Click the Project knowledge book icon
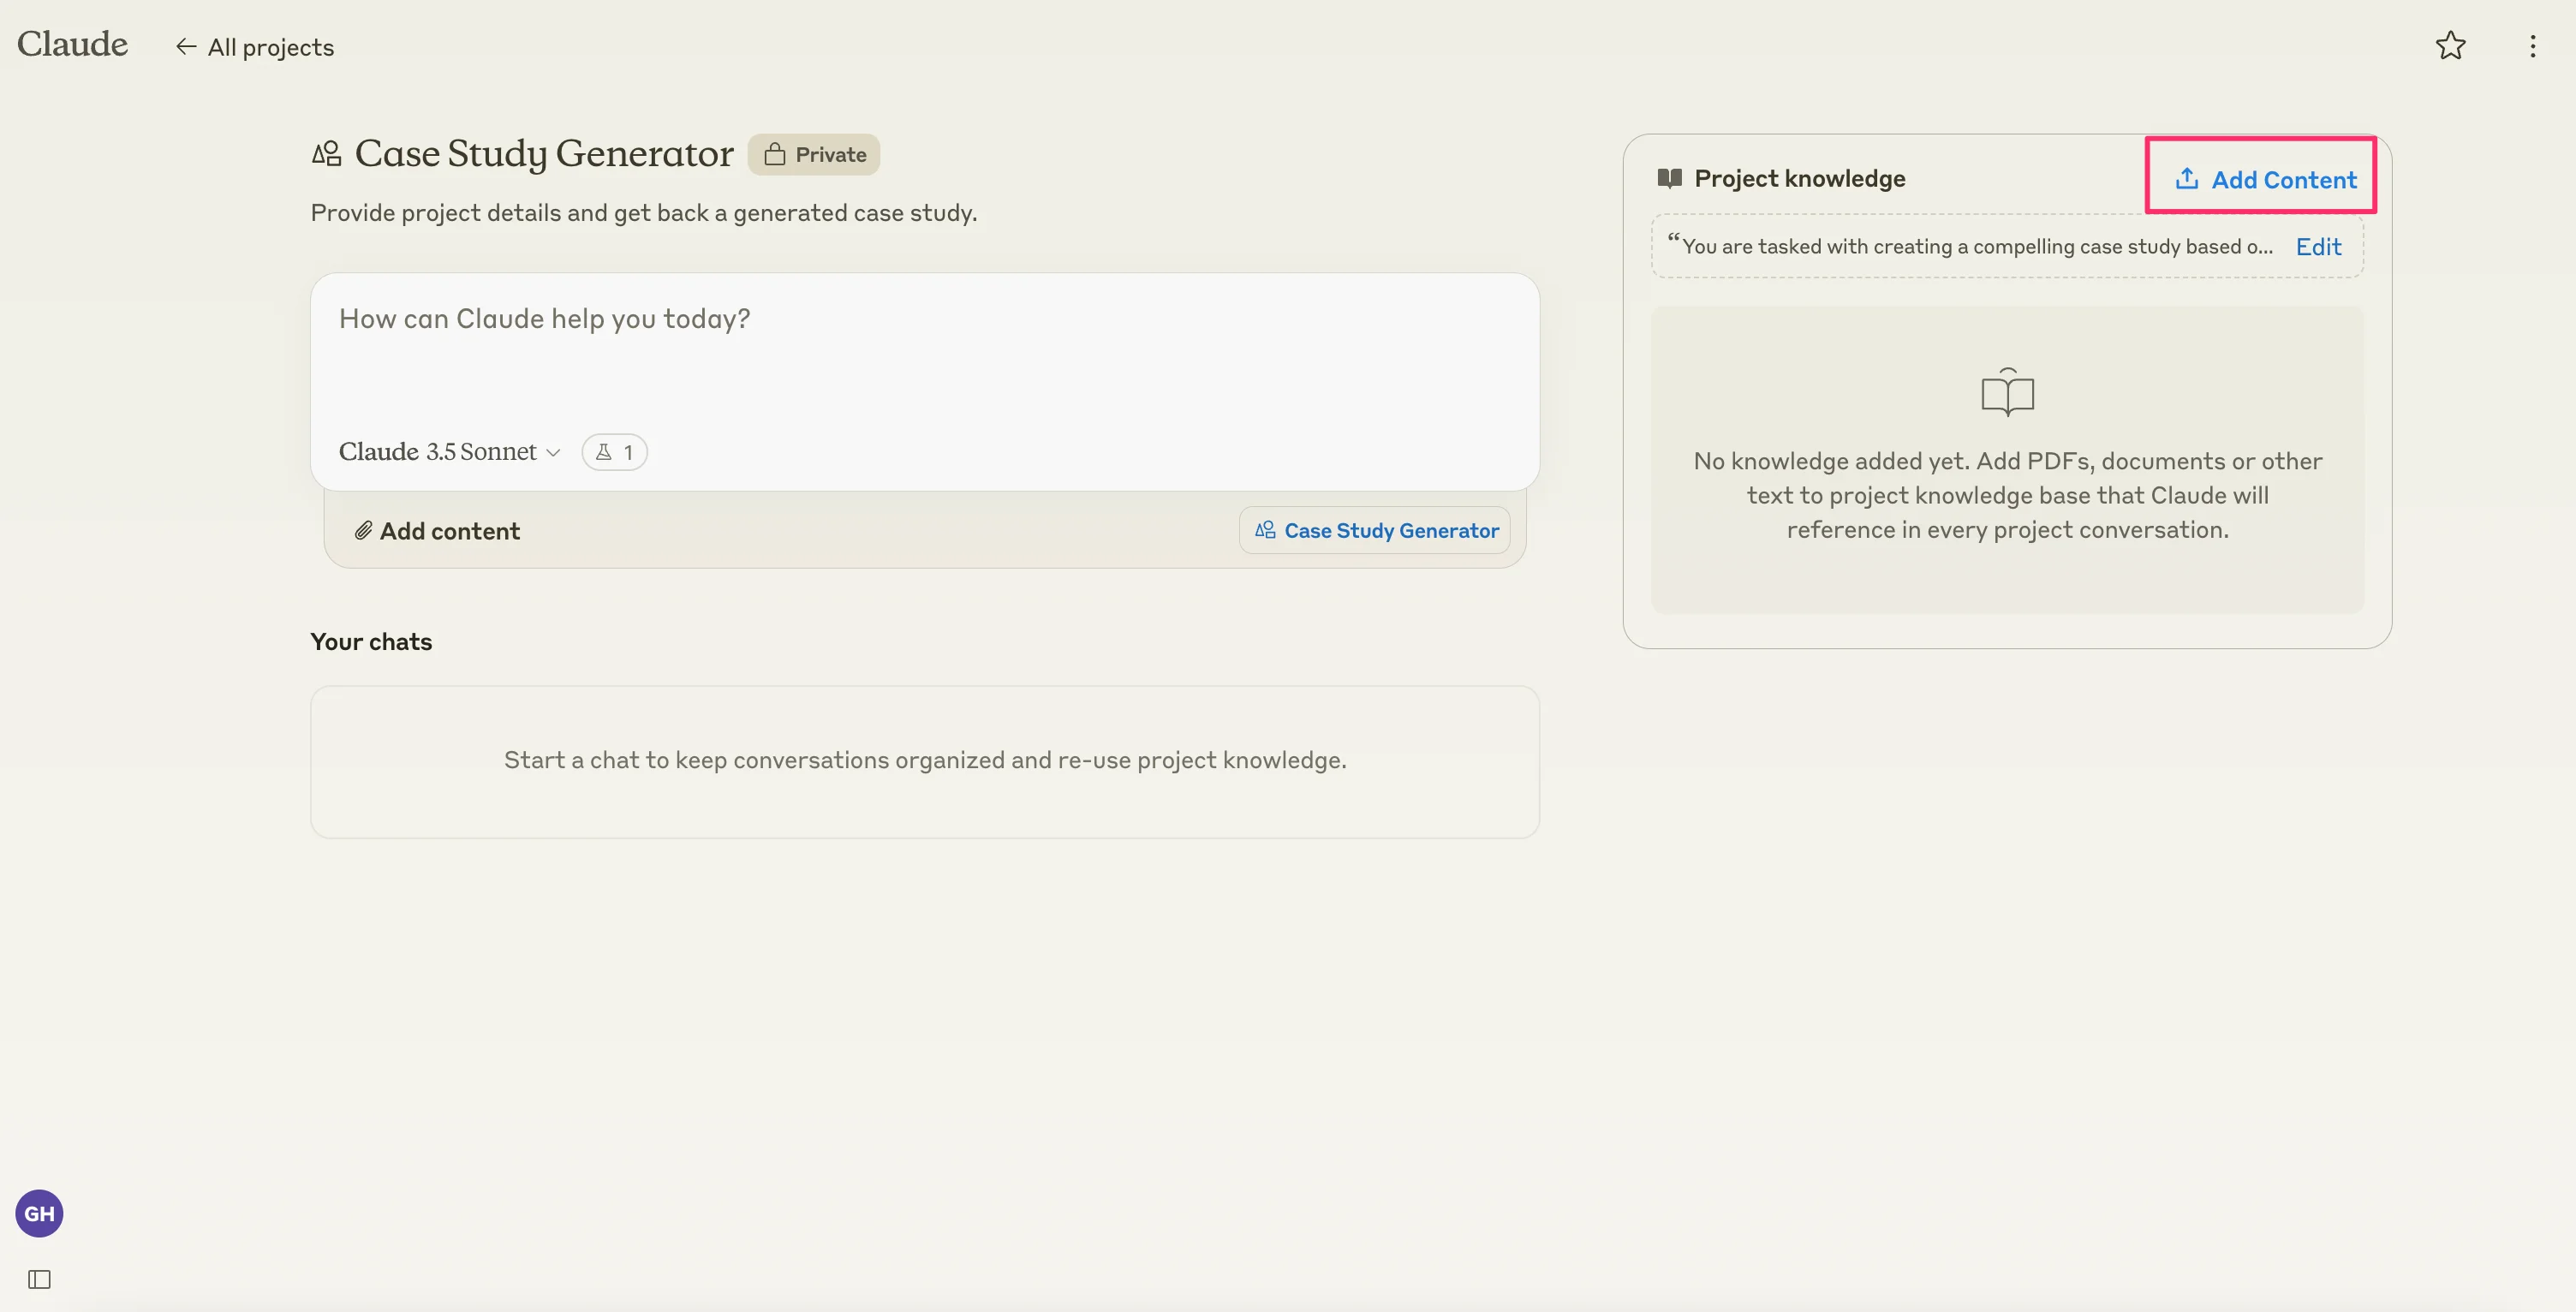Viewport: 2576px width, 1312px height. [x=1669, y=178]
